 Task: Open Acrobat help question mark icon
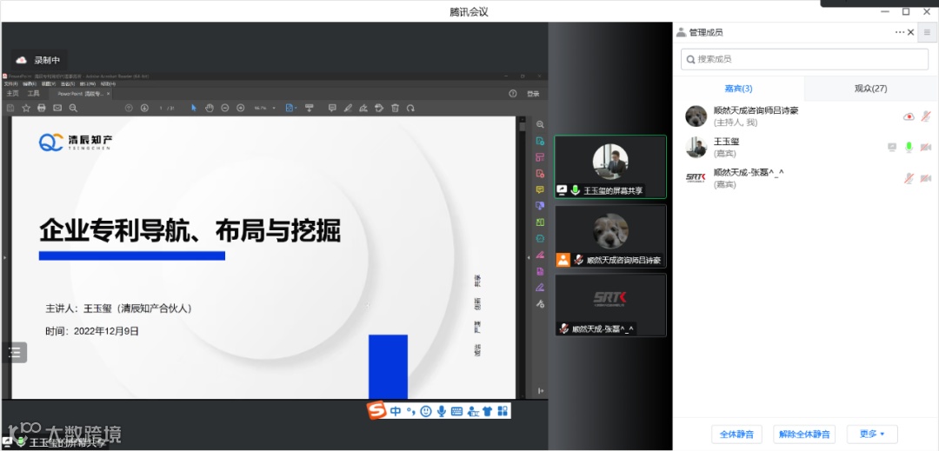pyautogui.click(x=513, y=94)
